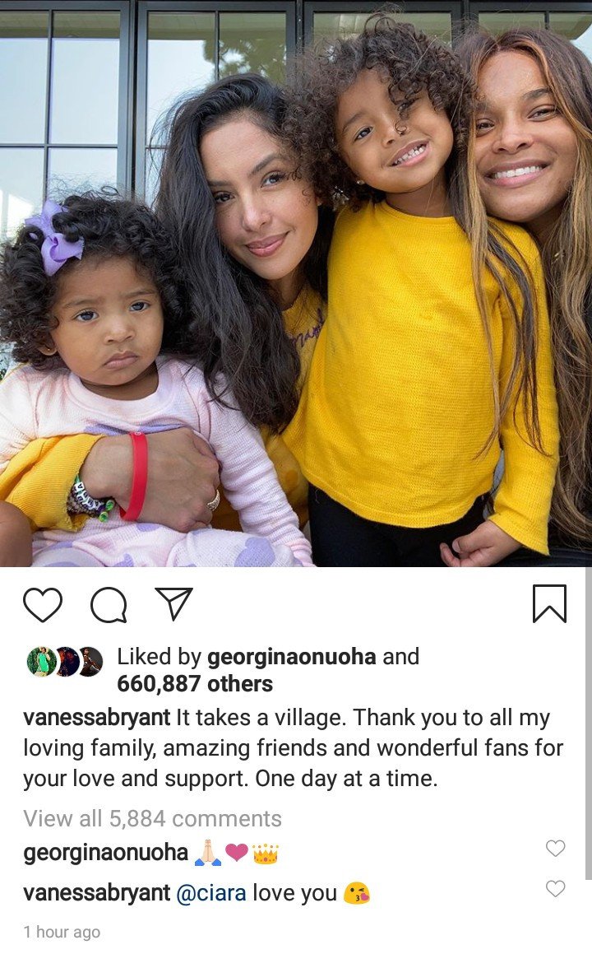Open comments via speech bubble icon
592x954 pixels.
(109, 605)
